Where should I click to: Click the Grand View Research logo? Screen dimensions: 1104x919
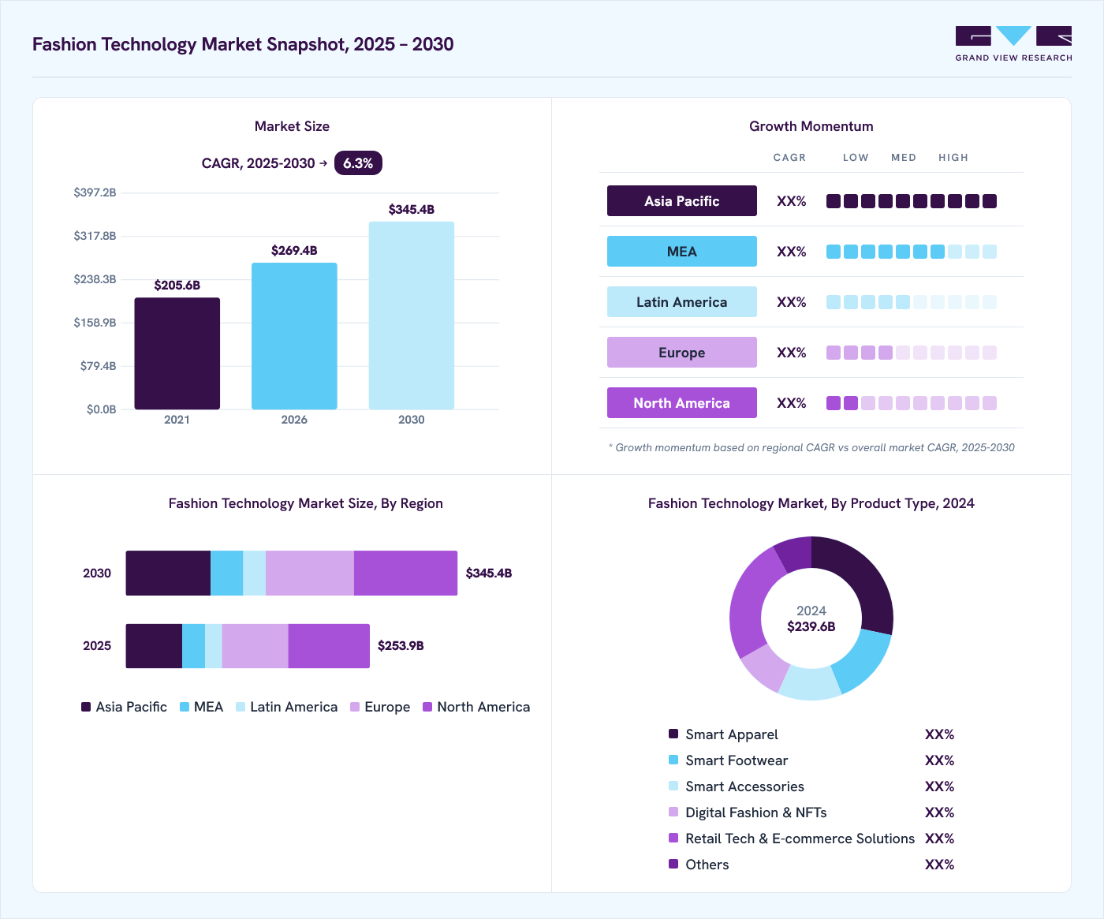(x=1013, y=44)
